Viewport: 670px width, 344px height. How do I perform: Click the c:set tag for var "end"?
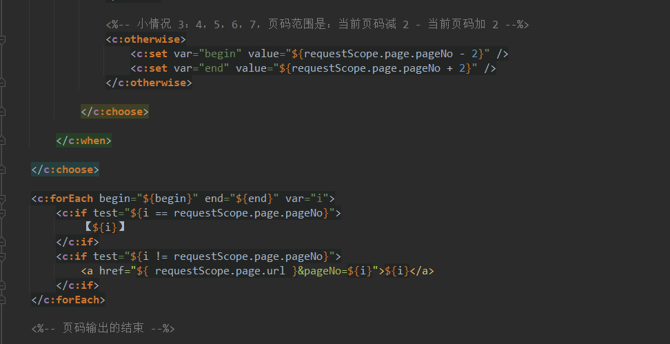(x=149, y=68)
